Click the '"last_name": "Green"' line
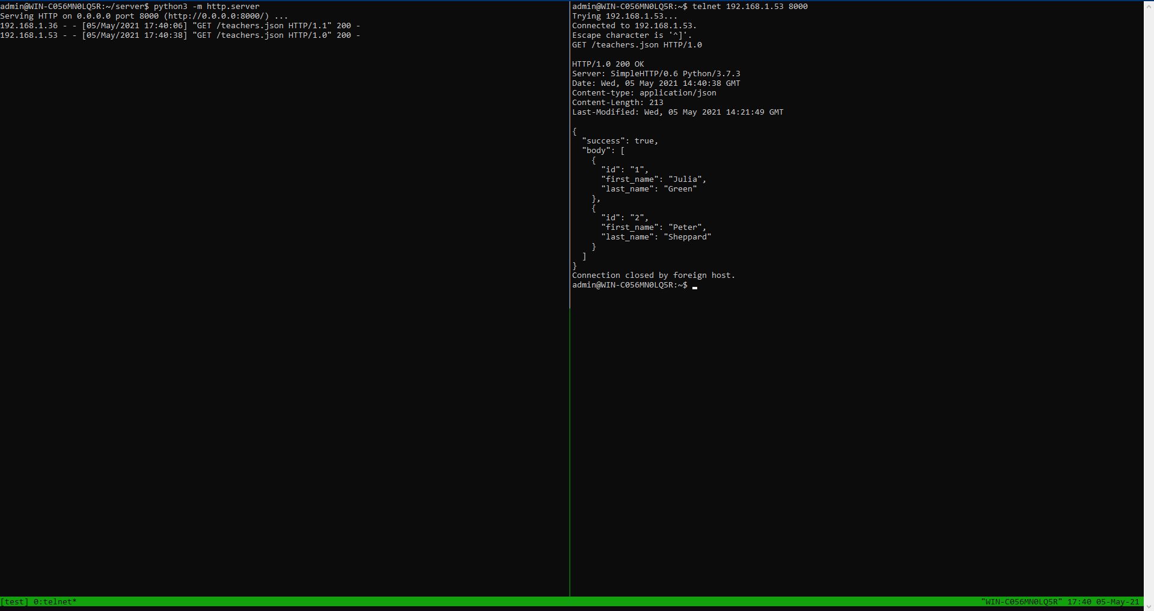This screenshot has height=611, width=1154. [649, 189]
